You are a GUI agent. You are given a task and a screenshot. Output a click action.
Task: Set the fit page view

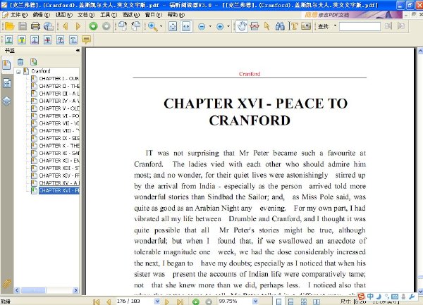pos(173,26)
